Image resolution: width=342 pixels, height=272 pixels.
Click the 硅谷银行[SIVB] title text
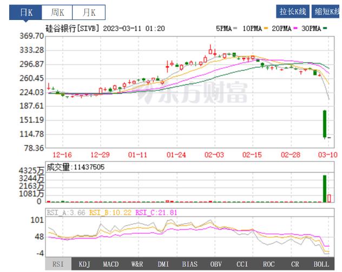click(x=73, y=28)
